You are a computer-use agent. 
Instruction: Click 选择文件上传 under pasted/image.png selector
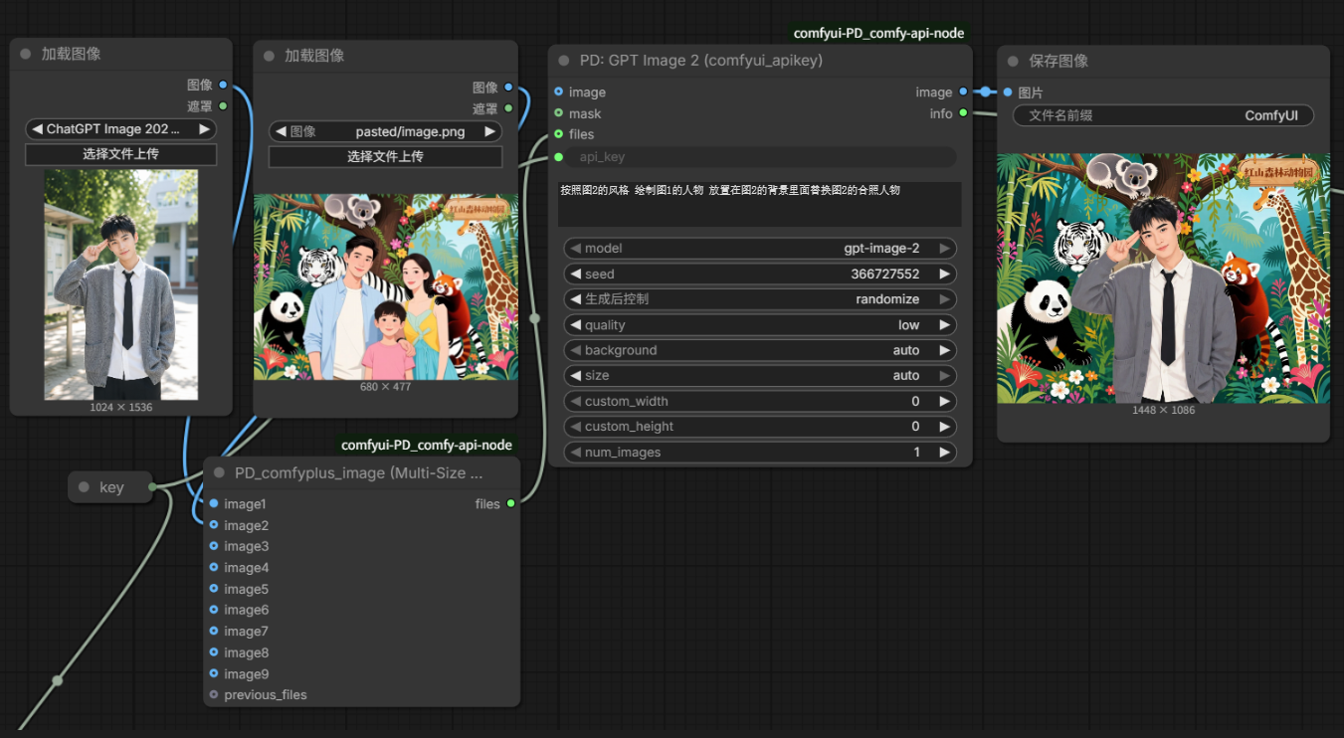coord(385,157)
